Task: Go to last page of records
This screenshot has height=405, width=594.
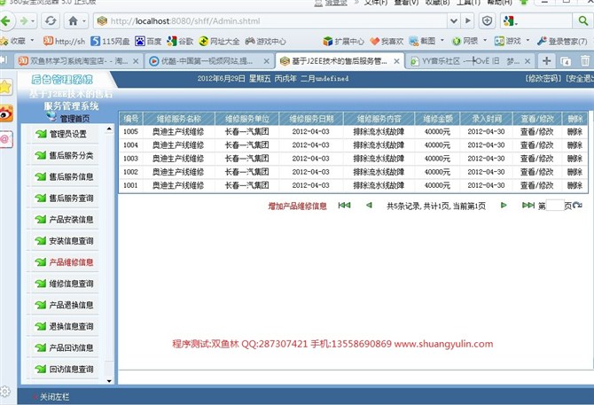Action: coord(528,205)
